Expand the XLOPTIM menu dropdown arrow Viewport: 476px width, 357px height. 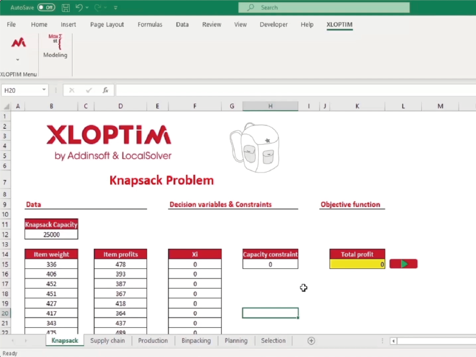pos(18,59)
